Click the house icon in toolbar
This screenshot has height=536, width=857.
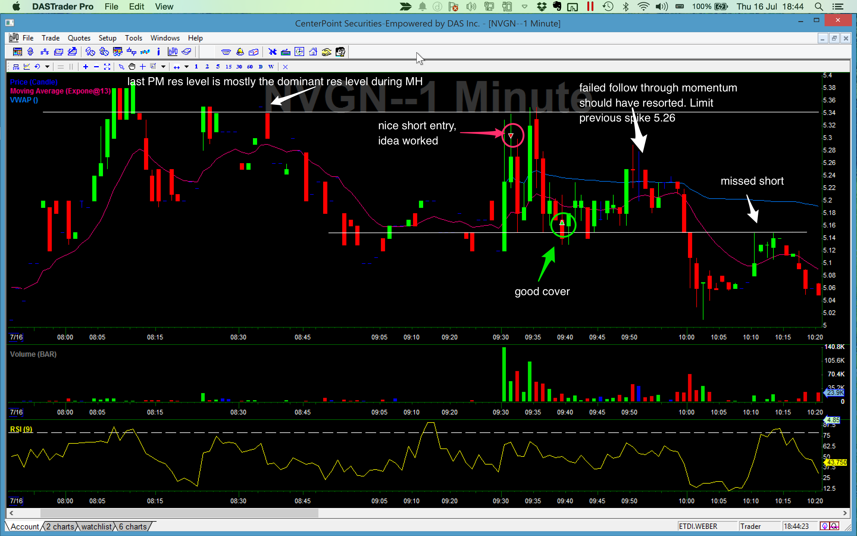tap(313, 52)
